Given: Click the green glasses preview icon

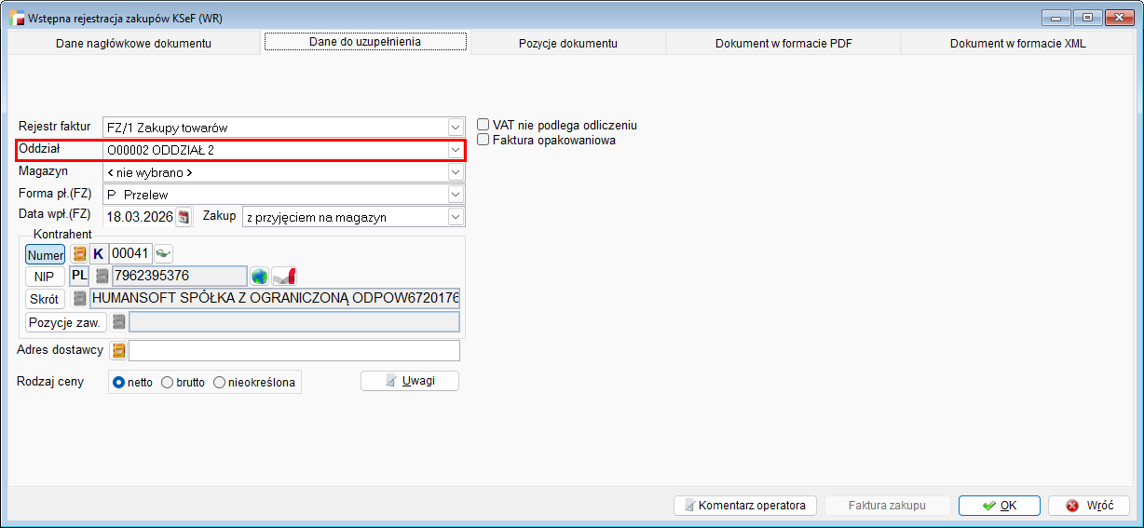Looking at the screenshot, I should tap(164, 253).
